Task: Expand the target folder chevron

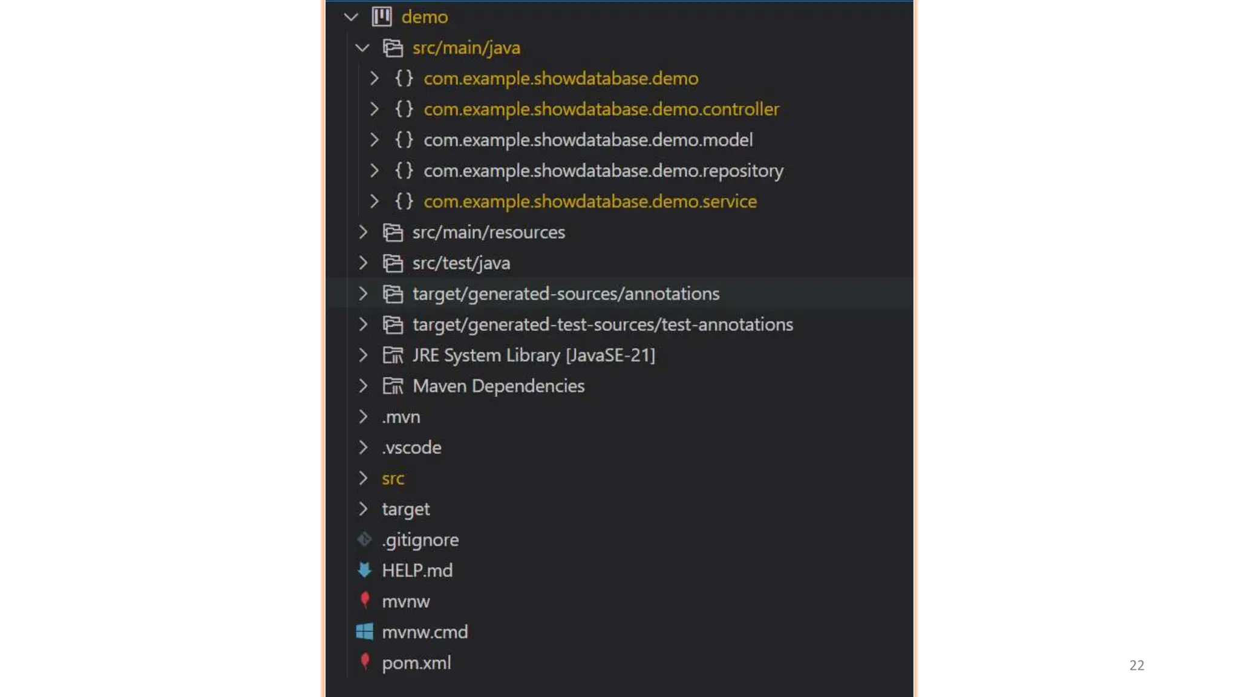Action: pos(362,509)
